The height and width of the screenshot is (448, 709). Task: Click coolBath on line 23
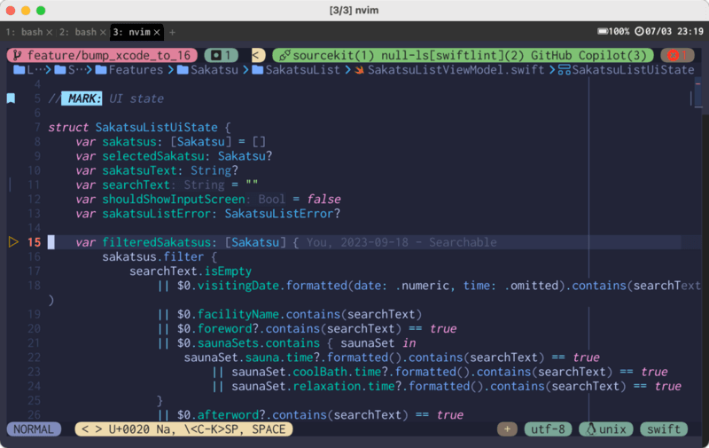320,372
